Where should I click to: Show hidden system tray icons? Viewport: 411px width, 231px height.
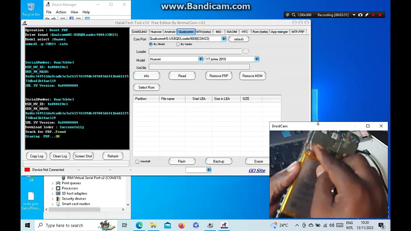pyautogui.click(x=297, y=225)
